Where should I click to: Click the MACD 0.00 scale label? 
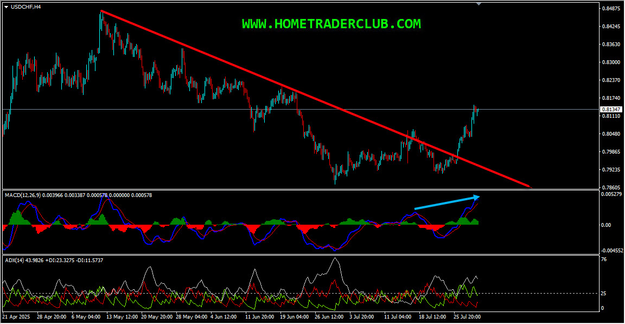(606, 225)
